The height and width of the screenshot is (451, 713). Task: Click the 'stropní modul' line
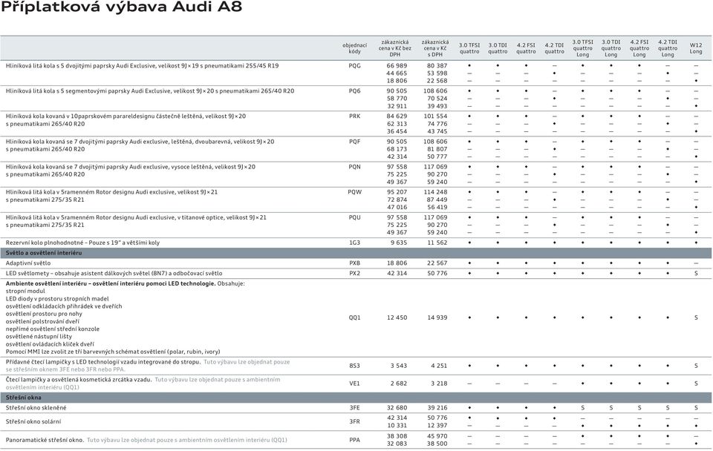click(x=25, y=291)
